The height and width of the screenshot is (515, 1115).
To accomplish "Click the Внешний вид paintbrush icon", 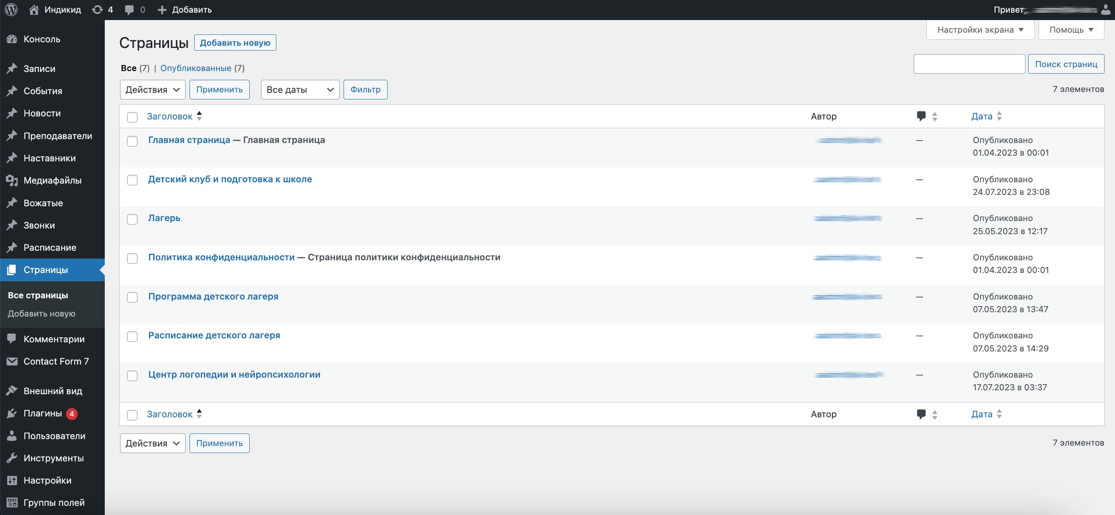I will click(12, 391).
